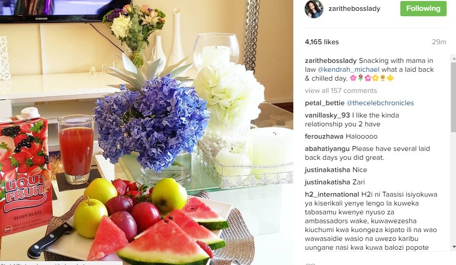Open zarithebosslady username in the post header
The width and height of the screenshot is (456, 265).
[354, 9]
